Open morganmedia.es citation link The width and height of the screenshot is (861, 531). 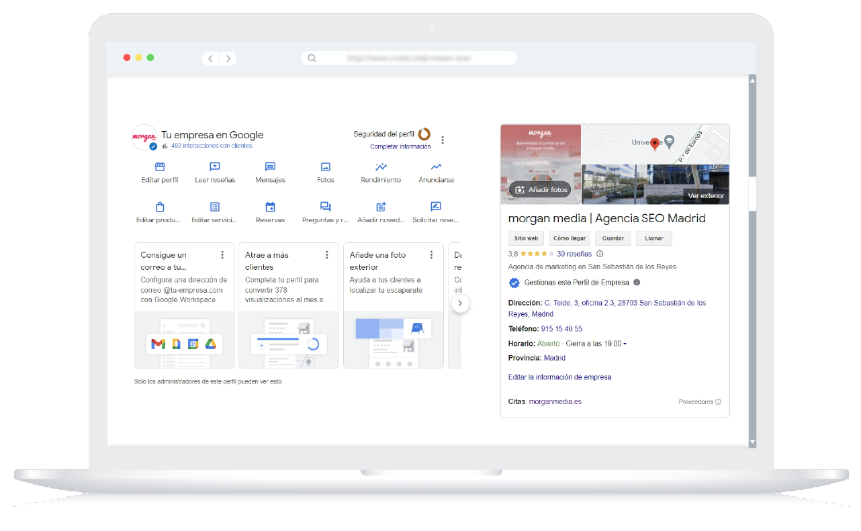(555, 401)
